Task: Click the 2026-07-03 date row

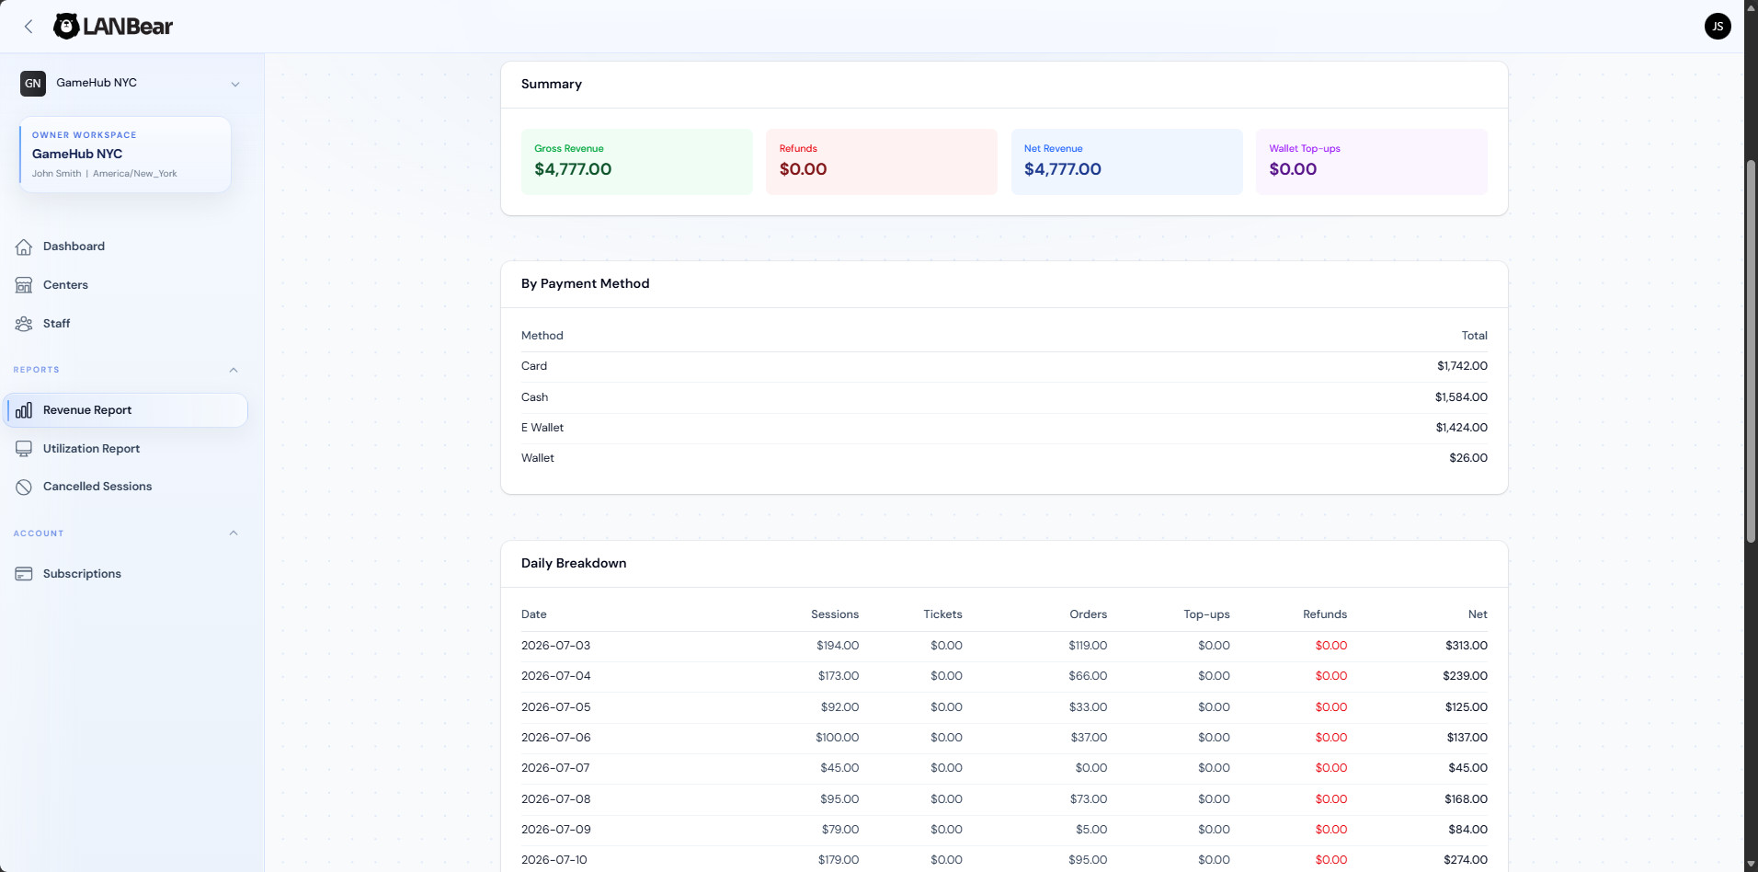Action: [x=1004, y=646]
